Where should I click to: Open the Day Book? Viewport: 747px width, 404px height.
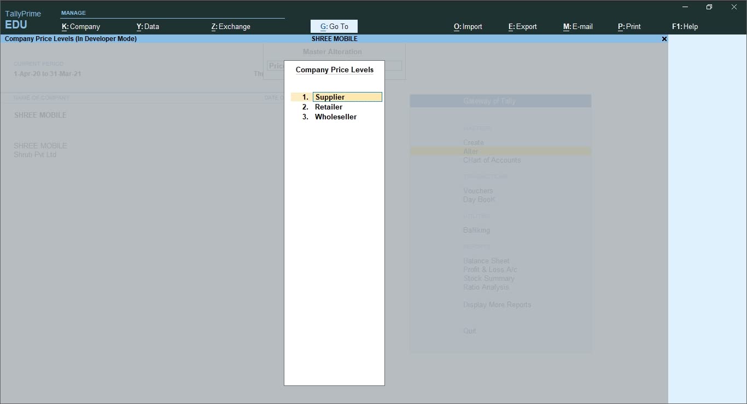tap(479, 199)
